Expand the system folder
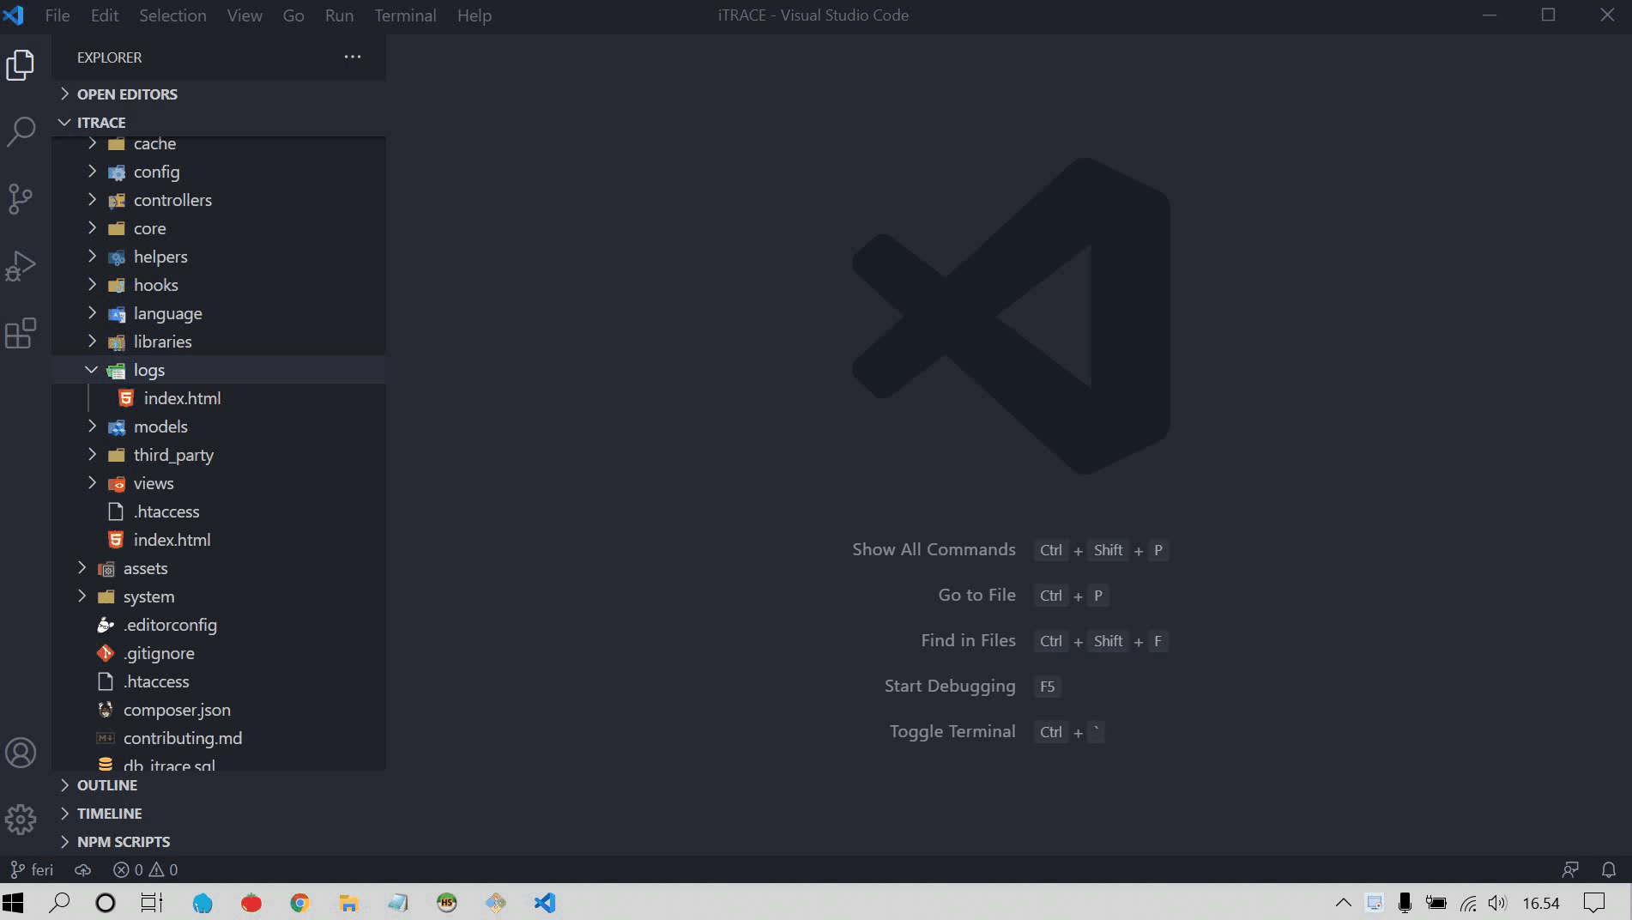The height and width of the screenshot is (920, 1632). [x=219, y=596]
